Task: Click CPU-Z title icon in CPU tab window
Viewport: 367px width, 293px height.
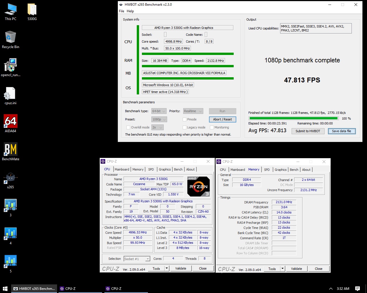Action: (x=103, y=161)
